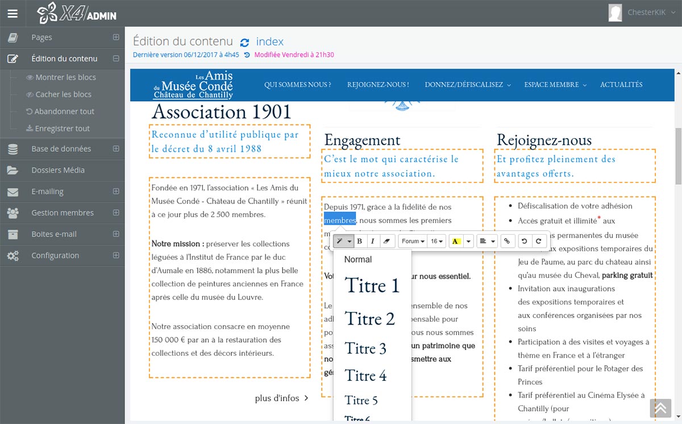Expand Configuration plus icon
The image size is (682, 424).
pos(116,255)
